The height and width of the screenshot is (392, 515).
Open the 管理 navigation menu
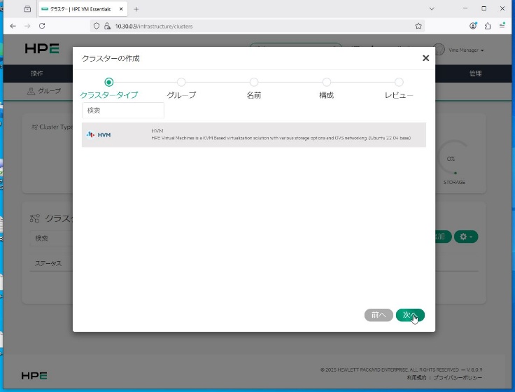475,73
